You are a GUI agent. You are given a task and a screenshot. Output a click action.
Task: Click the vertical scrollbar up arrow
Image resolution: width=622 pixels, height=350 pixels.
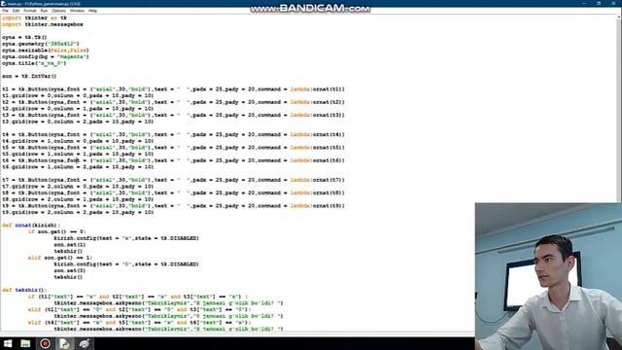pyautogui.click(x=618, y=17)
